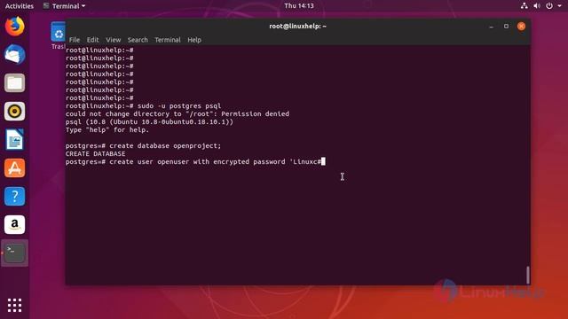Viewport: 568px width, 319px height.
Task: Open the File menu in terminal
Action: (75, 40)
